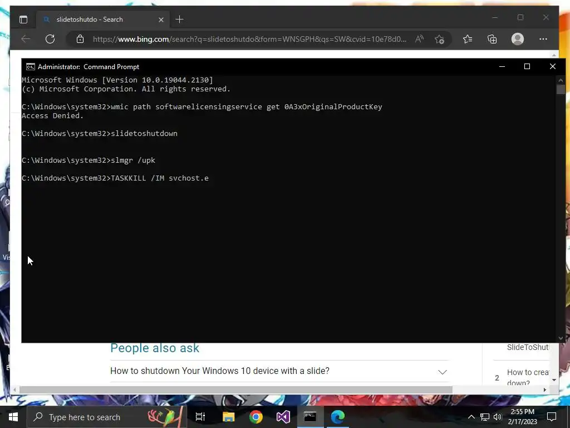Click search highlights bird icon in taskbar
Screen dimensions: 570x428
[164, 417]
